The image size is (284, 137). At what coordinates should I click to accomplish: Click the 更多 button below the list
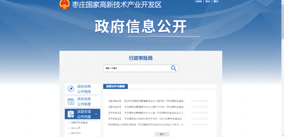(x=162, y=134)
